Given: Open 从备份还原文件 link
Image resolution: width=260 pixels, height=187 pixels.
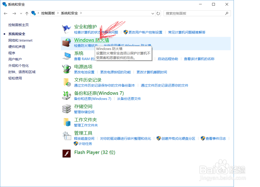Looking at the screenshot, I should point(129,99).
